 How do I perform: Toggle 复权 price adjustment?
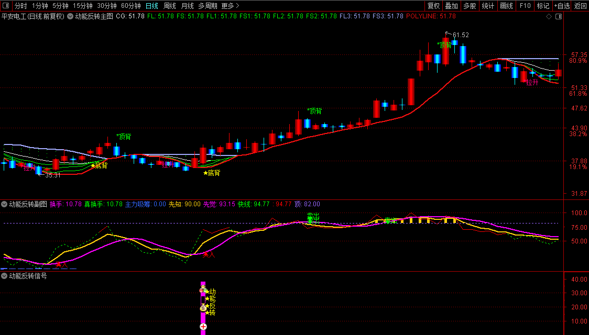click(433, 6)
